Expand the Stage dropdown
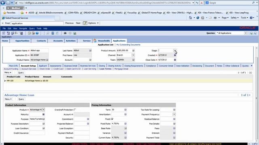 coord(175,50)
